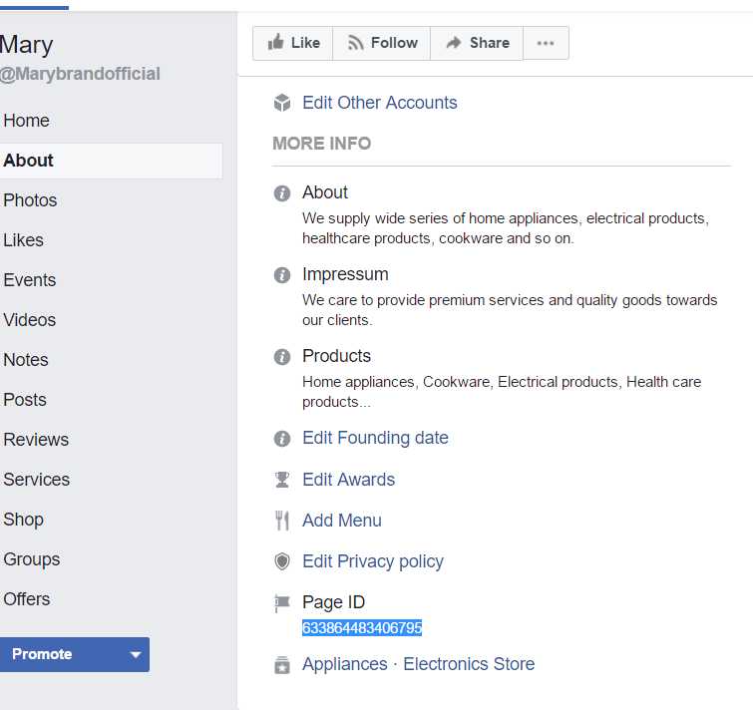Open Events in the sidebar
753x710 pixels.
tap(29, 280)
